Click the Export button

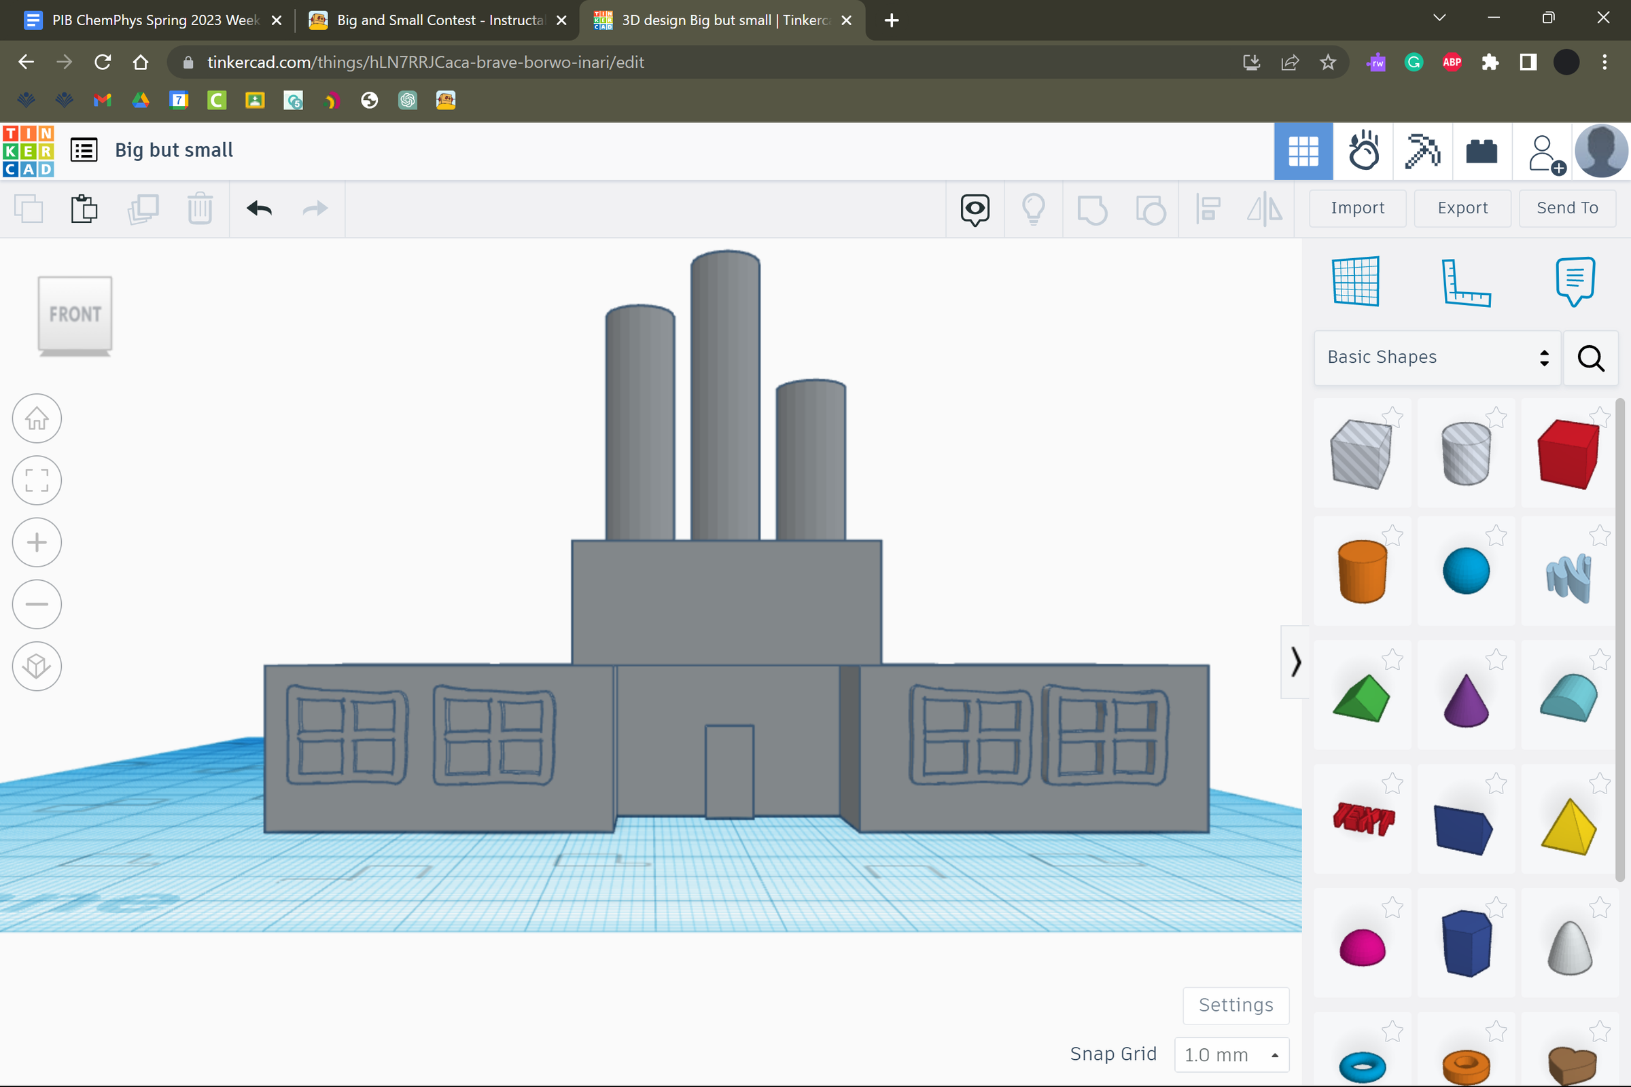point(1462,208)
